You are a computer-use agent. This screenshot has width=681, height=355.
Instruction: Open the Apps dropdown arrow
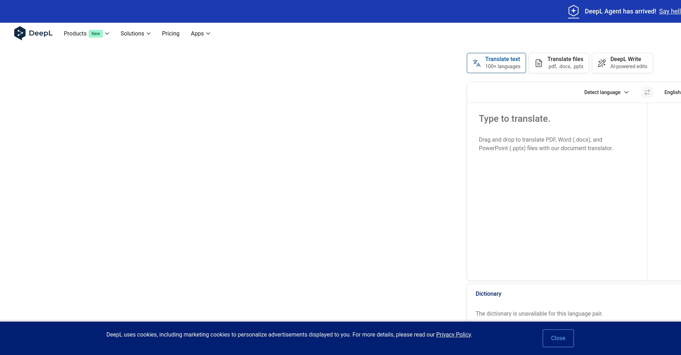(x=208, y=34)
